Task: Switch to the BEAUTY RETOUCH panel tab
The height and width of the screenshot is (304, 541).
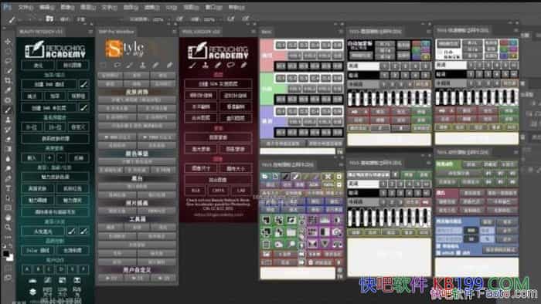Action: [41, 32]
